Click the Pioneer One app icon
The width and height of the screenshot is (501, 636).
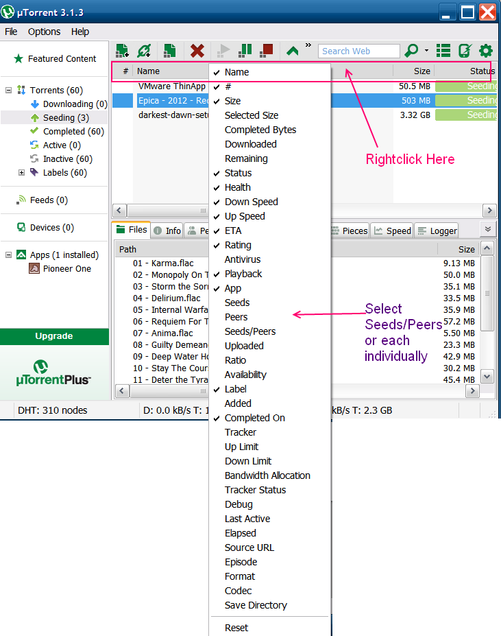pyautogui.click(x=34, y=268)
